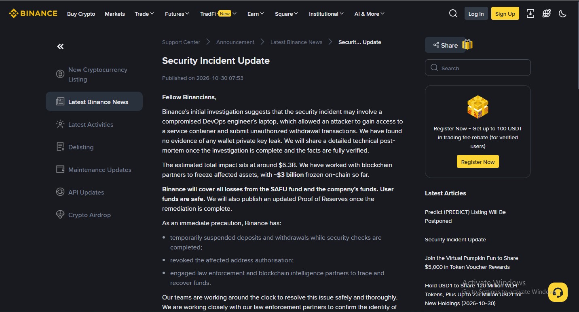Click the yellow Binance cube mascot image
579x312 pixels.
point(478,107)
